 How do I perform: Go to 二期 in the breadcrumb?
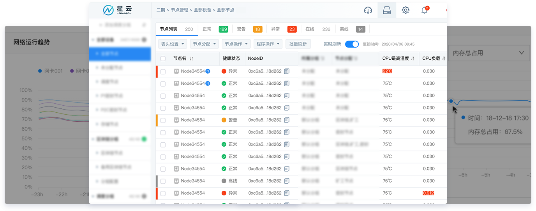point(160,10)
